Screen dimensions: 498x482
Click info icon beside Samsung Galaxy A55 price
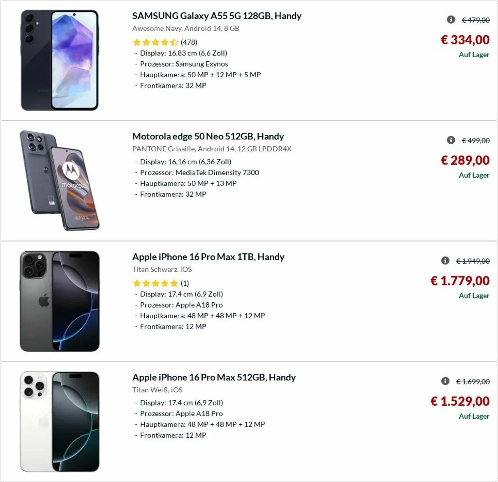451,20
